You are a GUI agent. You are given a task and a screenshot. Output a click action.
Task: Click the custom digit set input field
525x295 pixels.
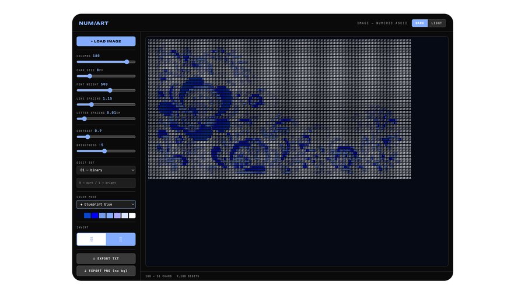[106, 182]
